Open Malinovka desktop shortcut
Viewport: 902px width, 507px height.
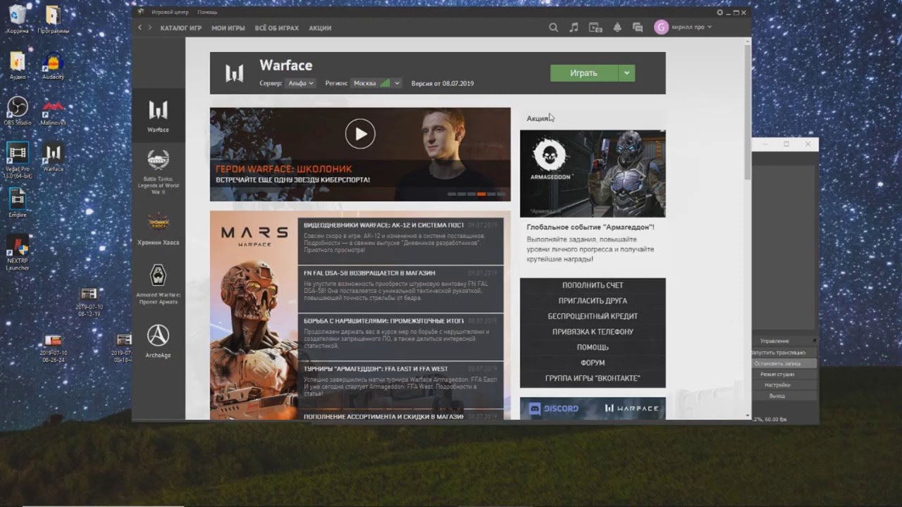(x=53, y=111)
